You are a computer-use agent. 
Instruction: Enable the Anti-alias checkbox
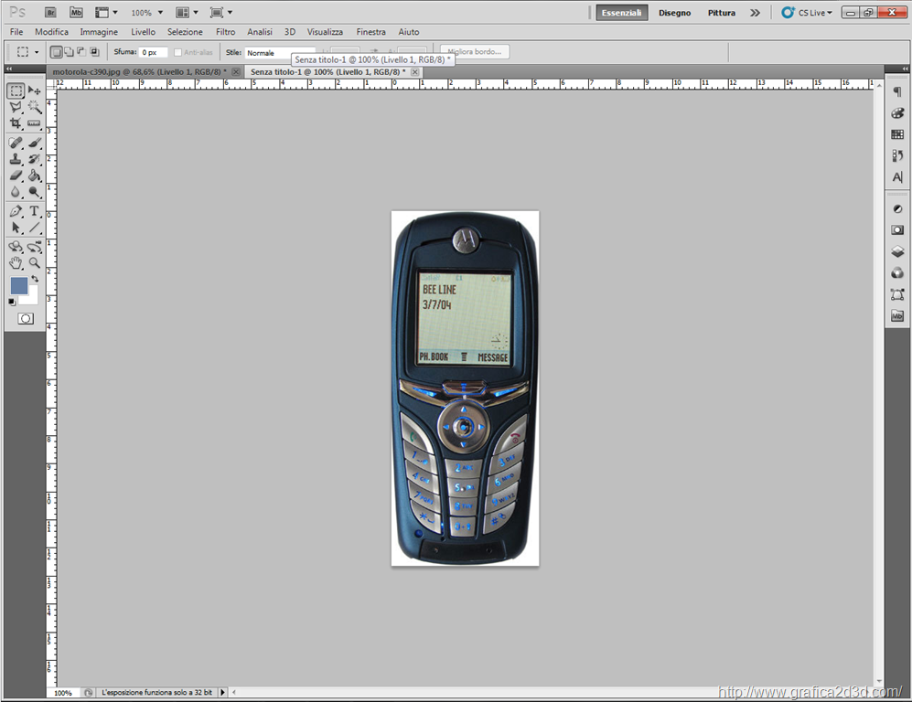178,52
